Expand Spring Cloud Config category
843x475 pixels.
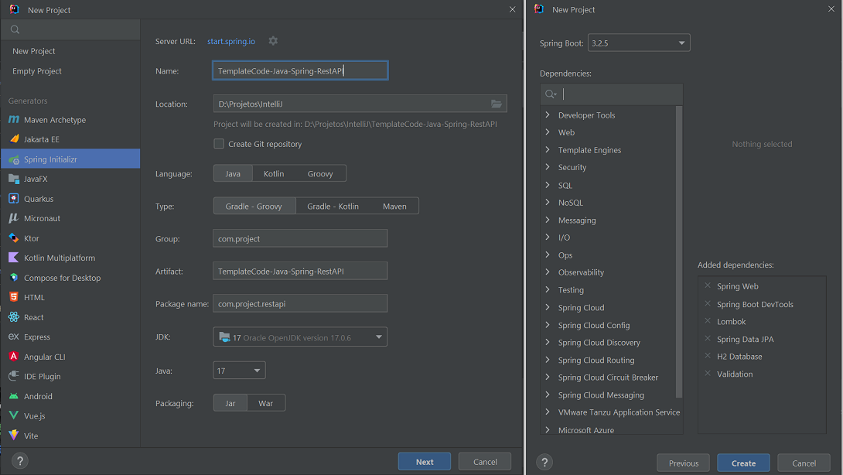pos(548,324)
